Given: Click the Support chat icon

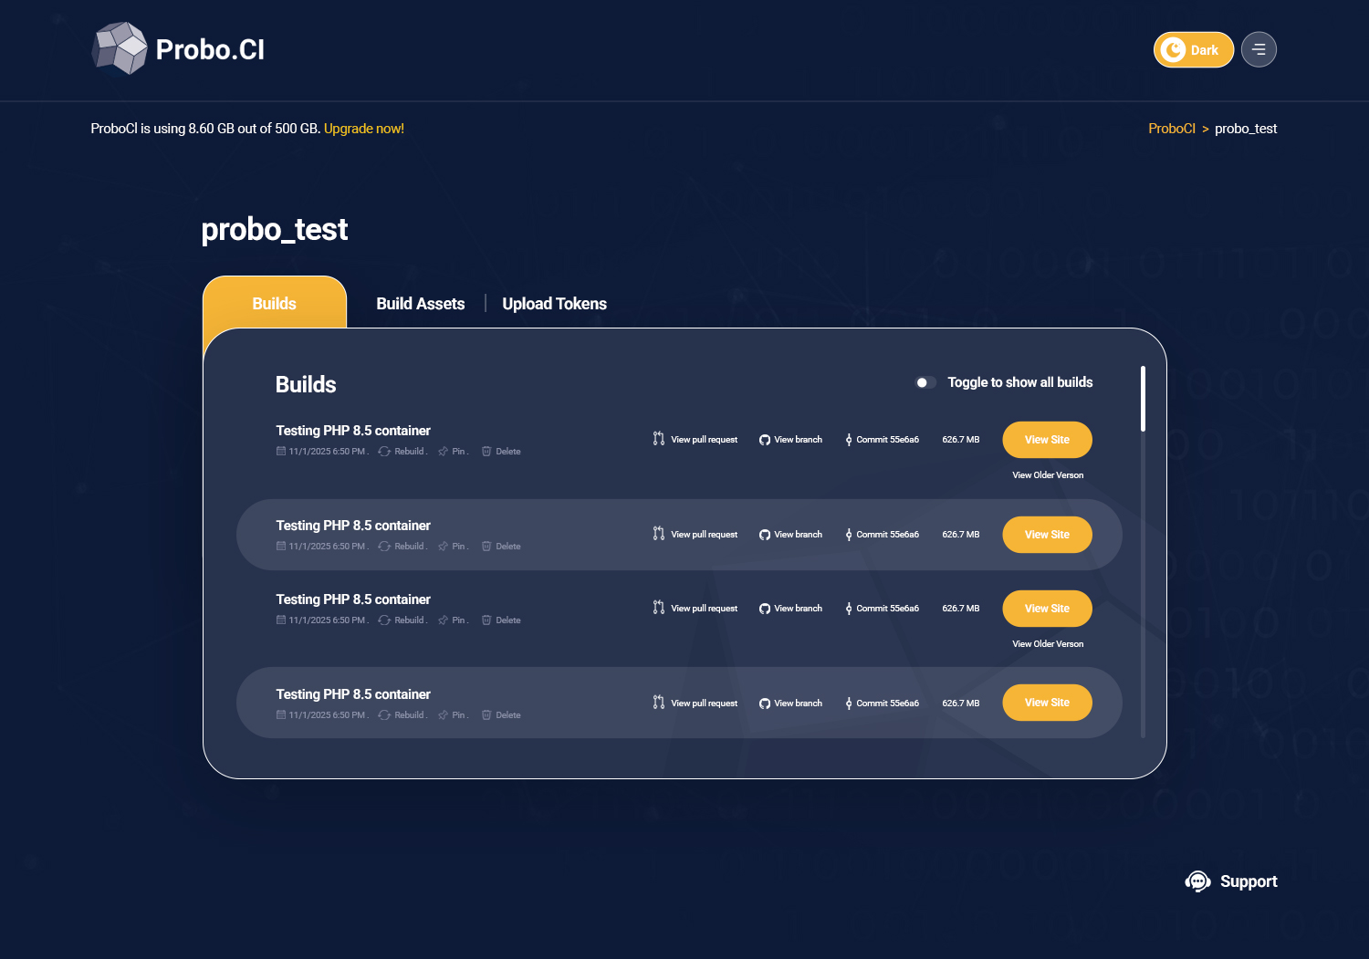Looking at the screenshot, I should coord(1197,881).
